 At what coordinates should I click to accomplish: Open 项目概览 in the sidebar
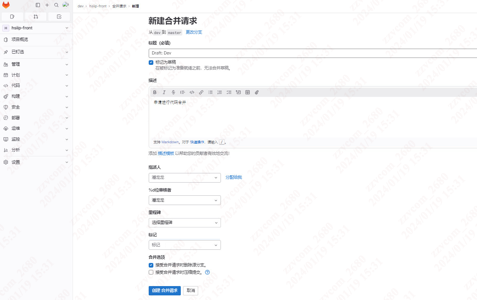pyautogui.click(x=36, y=39)
